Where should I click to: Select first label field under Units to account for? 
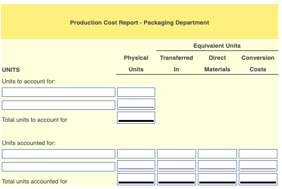coord(59,92)
